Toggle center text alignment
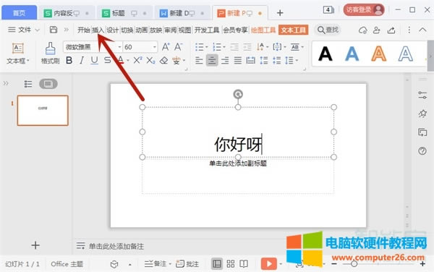The image size is (434, 272). click(x=212, y=60)
